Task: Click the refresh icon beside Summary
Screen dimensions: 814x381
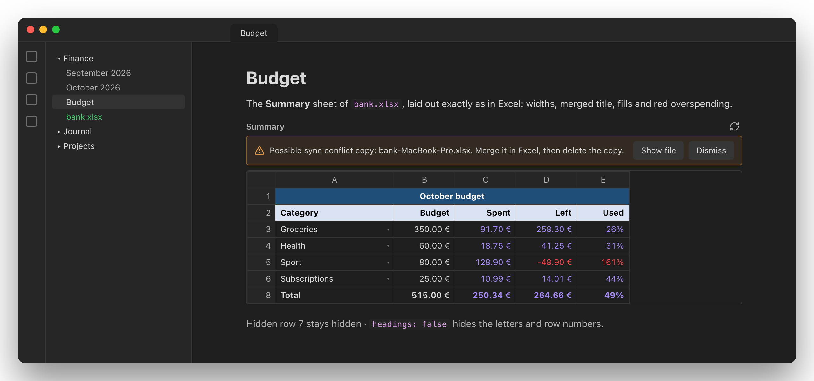Action: pos(734,126)
